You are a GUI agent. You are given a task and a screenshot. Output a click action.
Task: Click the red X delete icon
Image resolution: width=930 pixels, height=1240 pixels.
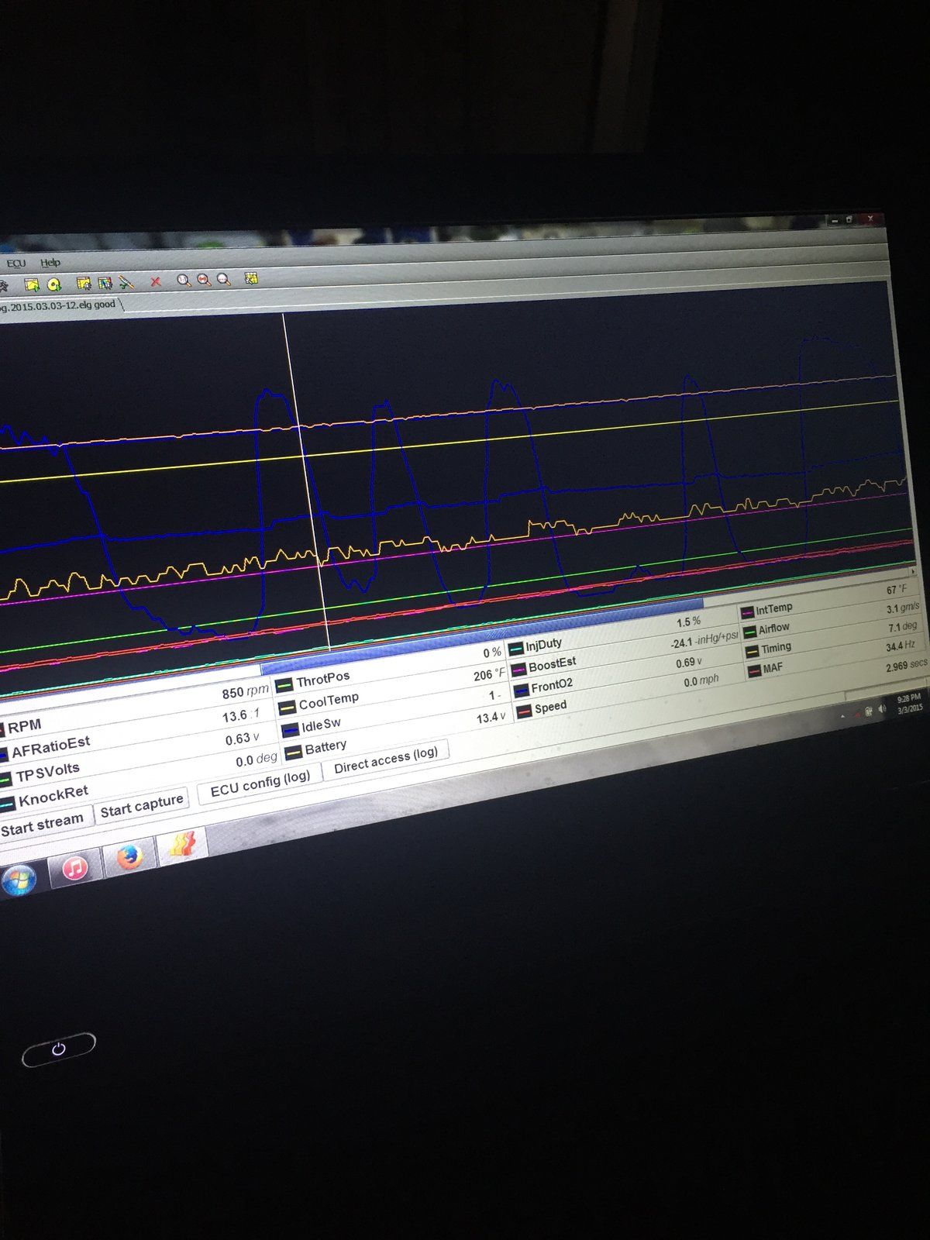click(x=156, y=281)
